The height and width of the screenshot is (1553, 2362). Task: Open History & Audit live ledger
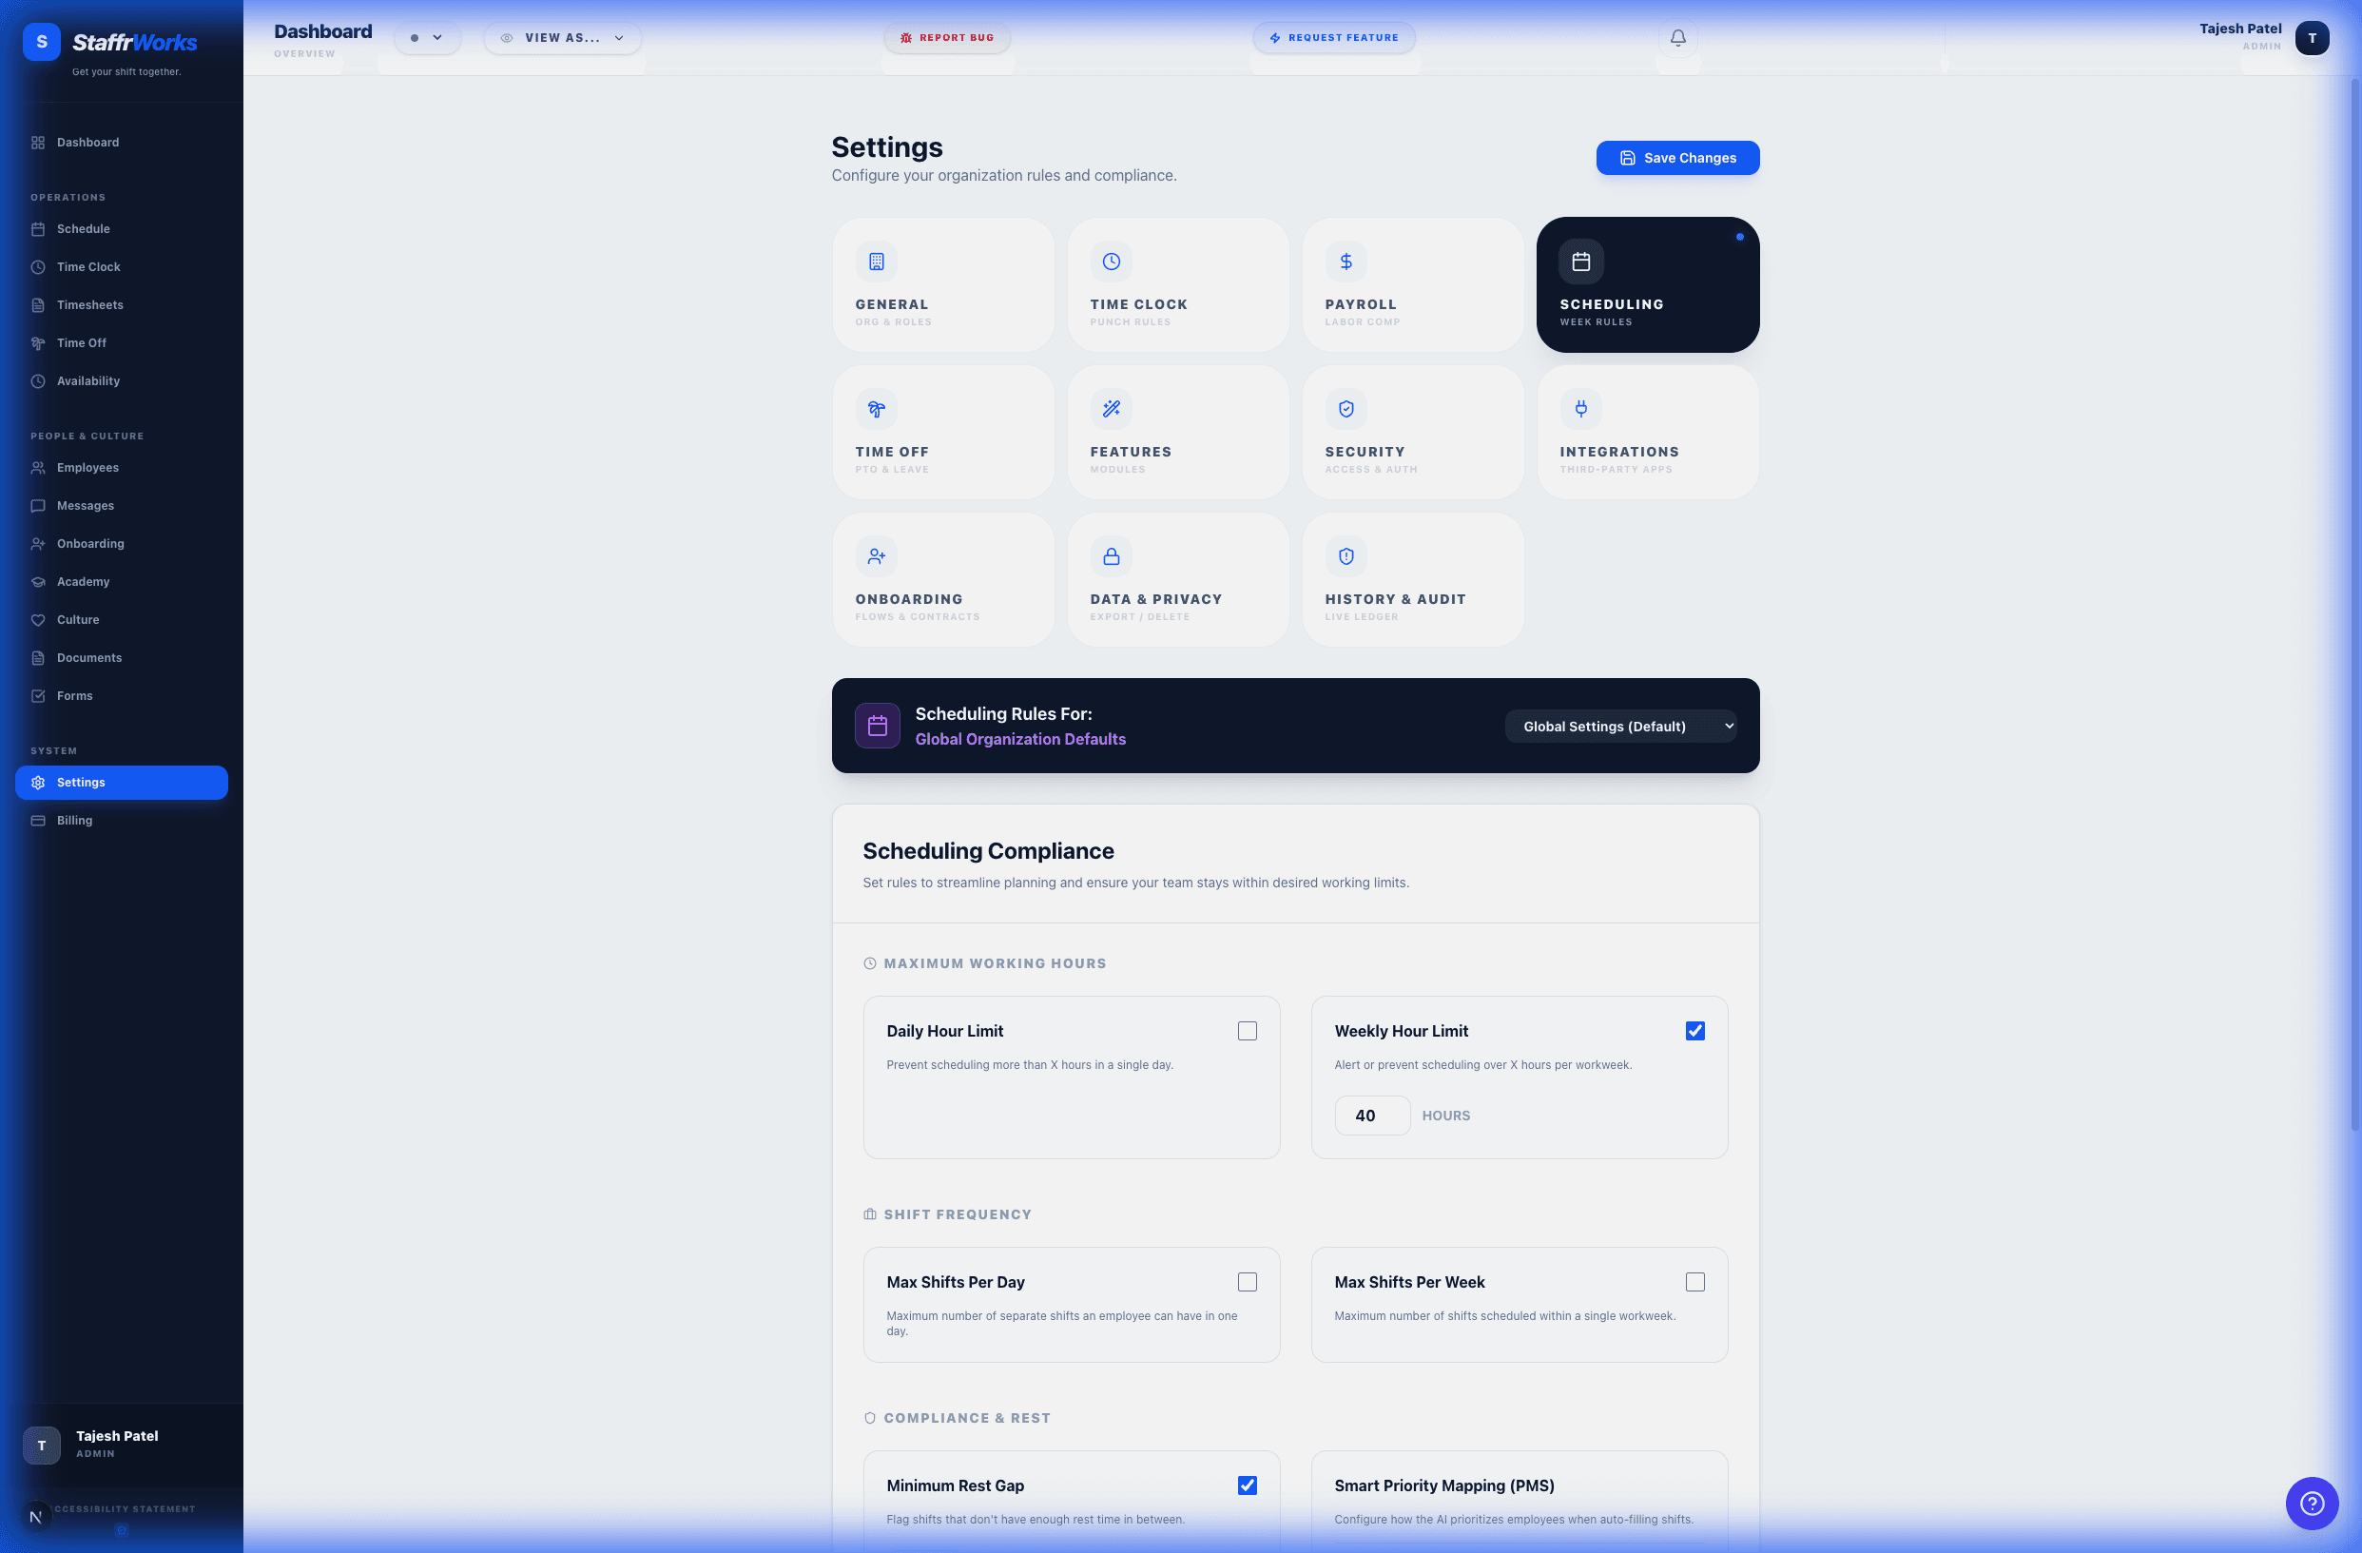coord(1412,578)
